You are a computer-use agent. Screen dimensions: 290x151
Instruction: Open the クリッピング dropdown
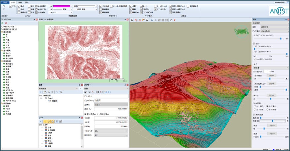[x=112, y=131]
